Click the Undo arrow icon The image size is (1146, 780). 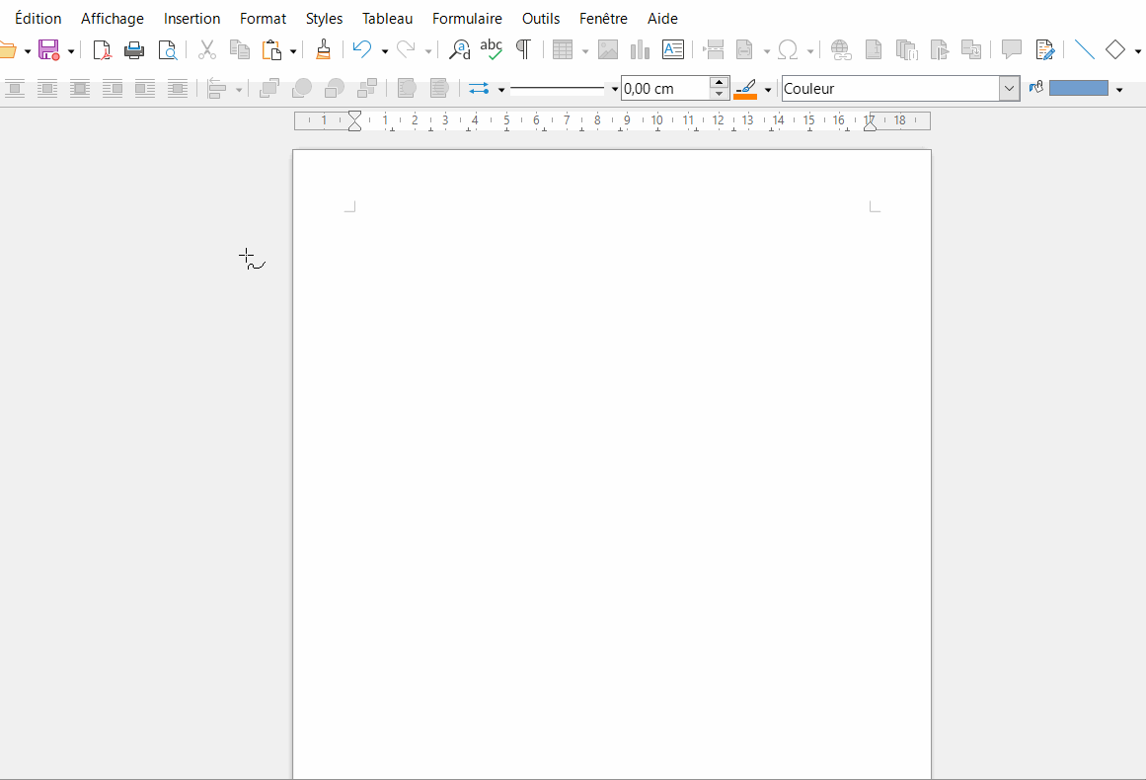point(362,49)
